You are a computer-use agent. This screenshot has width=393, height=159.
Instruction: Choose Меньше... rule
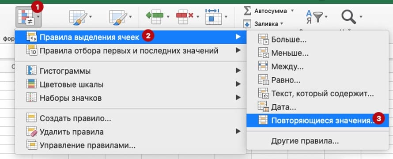point(317,53)
